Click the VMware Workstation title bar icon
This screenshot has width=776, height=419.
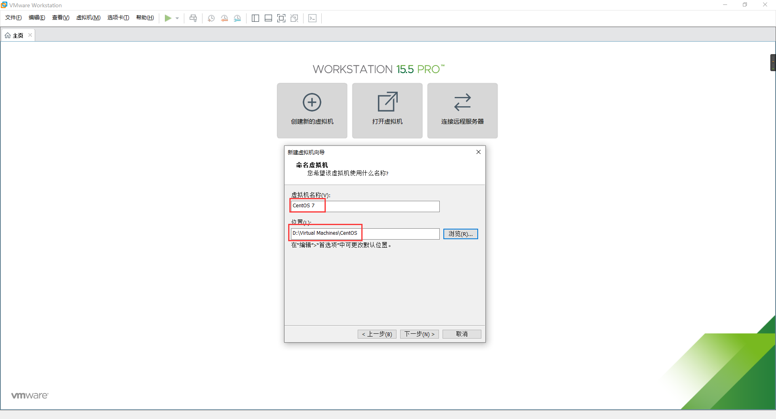4,5
